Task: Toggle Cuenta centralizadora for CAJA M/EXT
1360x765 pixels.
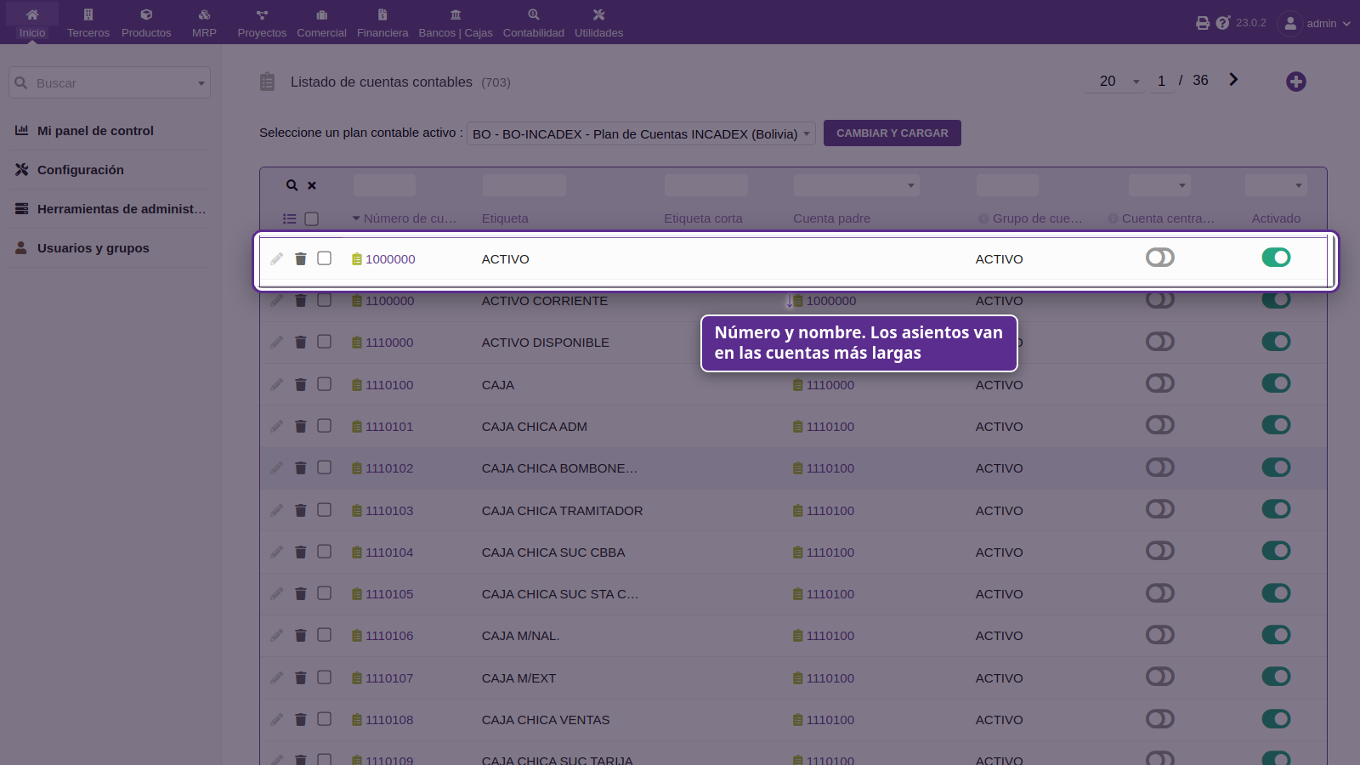Action: click(x=1160, y=676)
